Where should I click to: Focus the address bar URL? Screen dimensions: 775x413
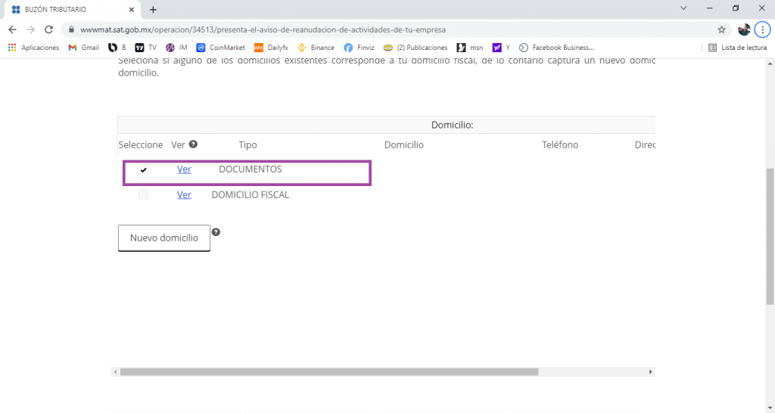click(263, 29)
